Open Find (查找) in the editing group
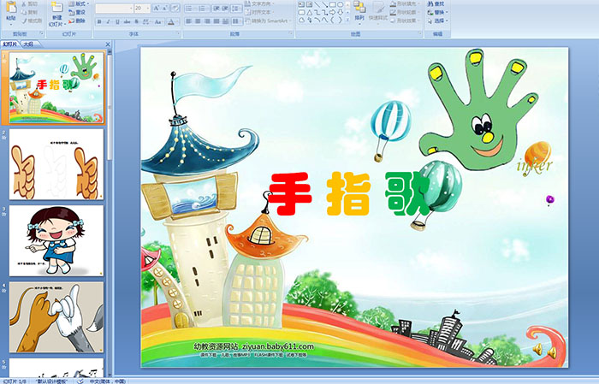 (436, 3)
